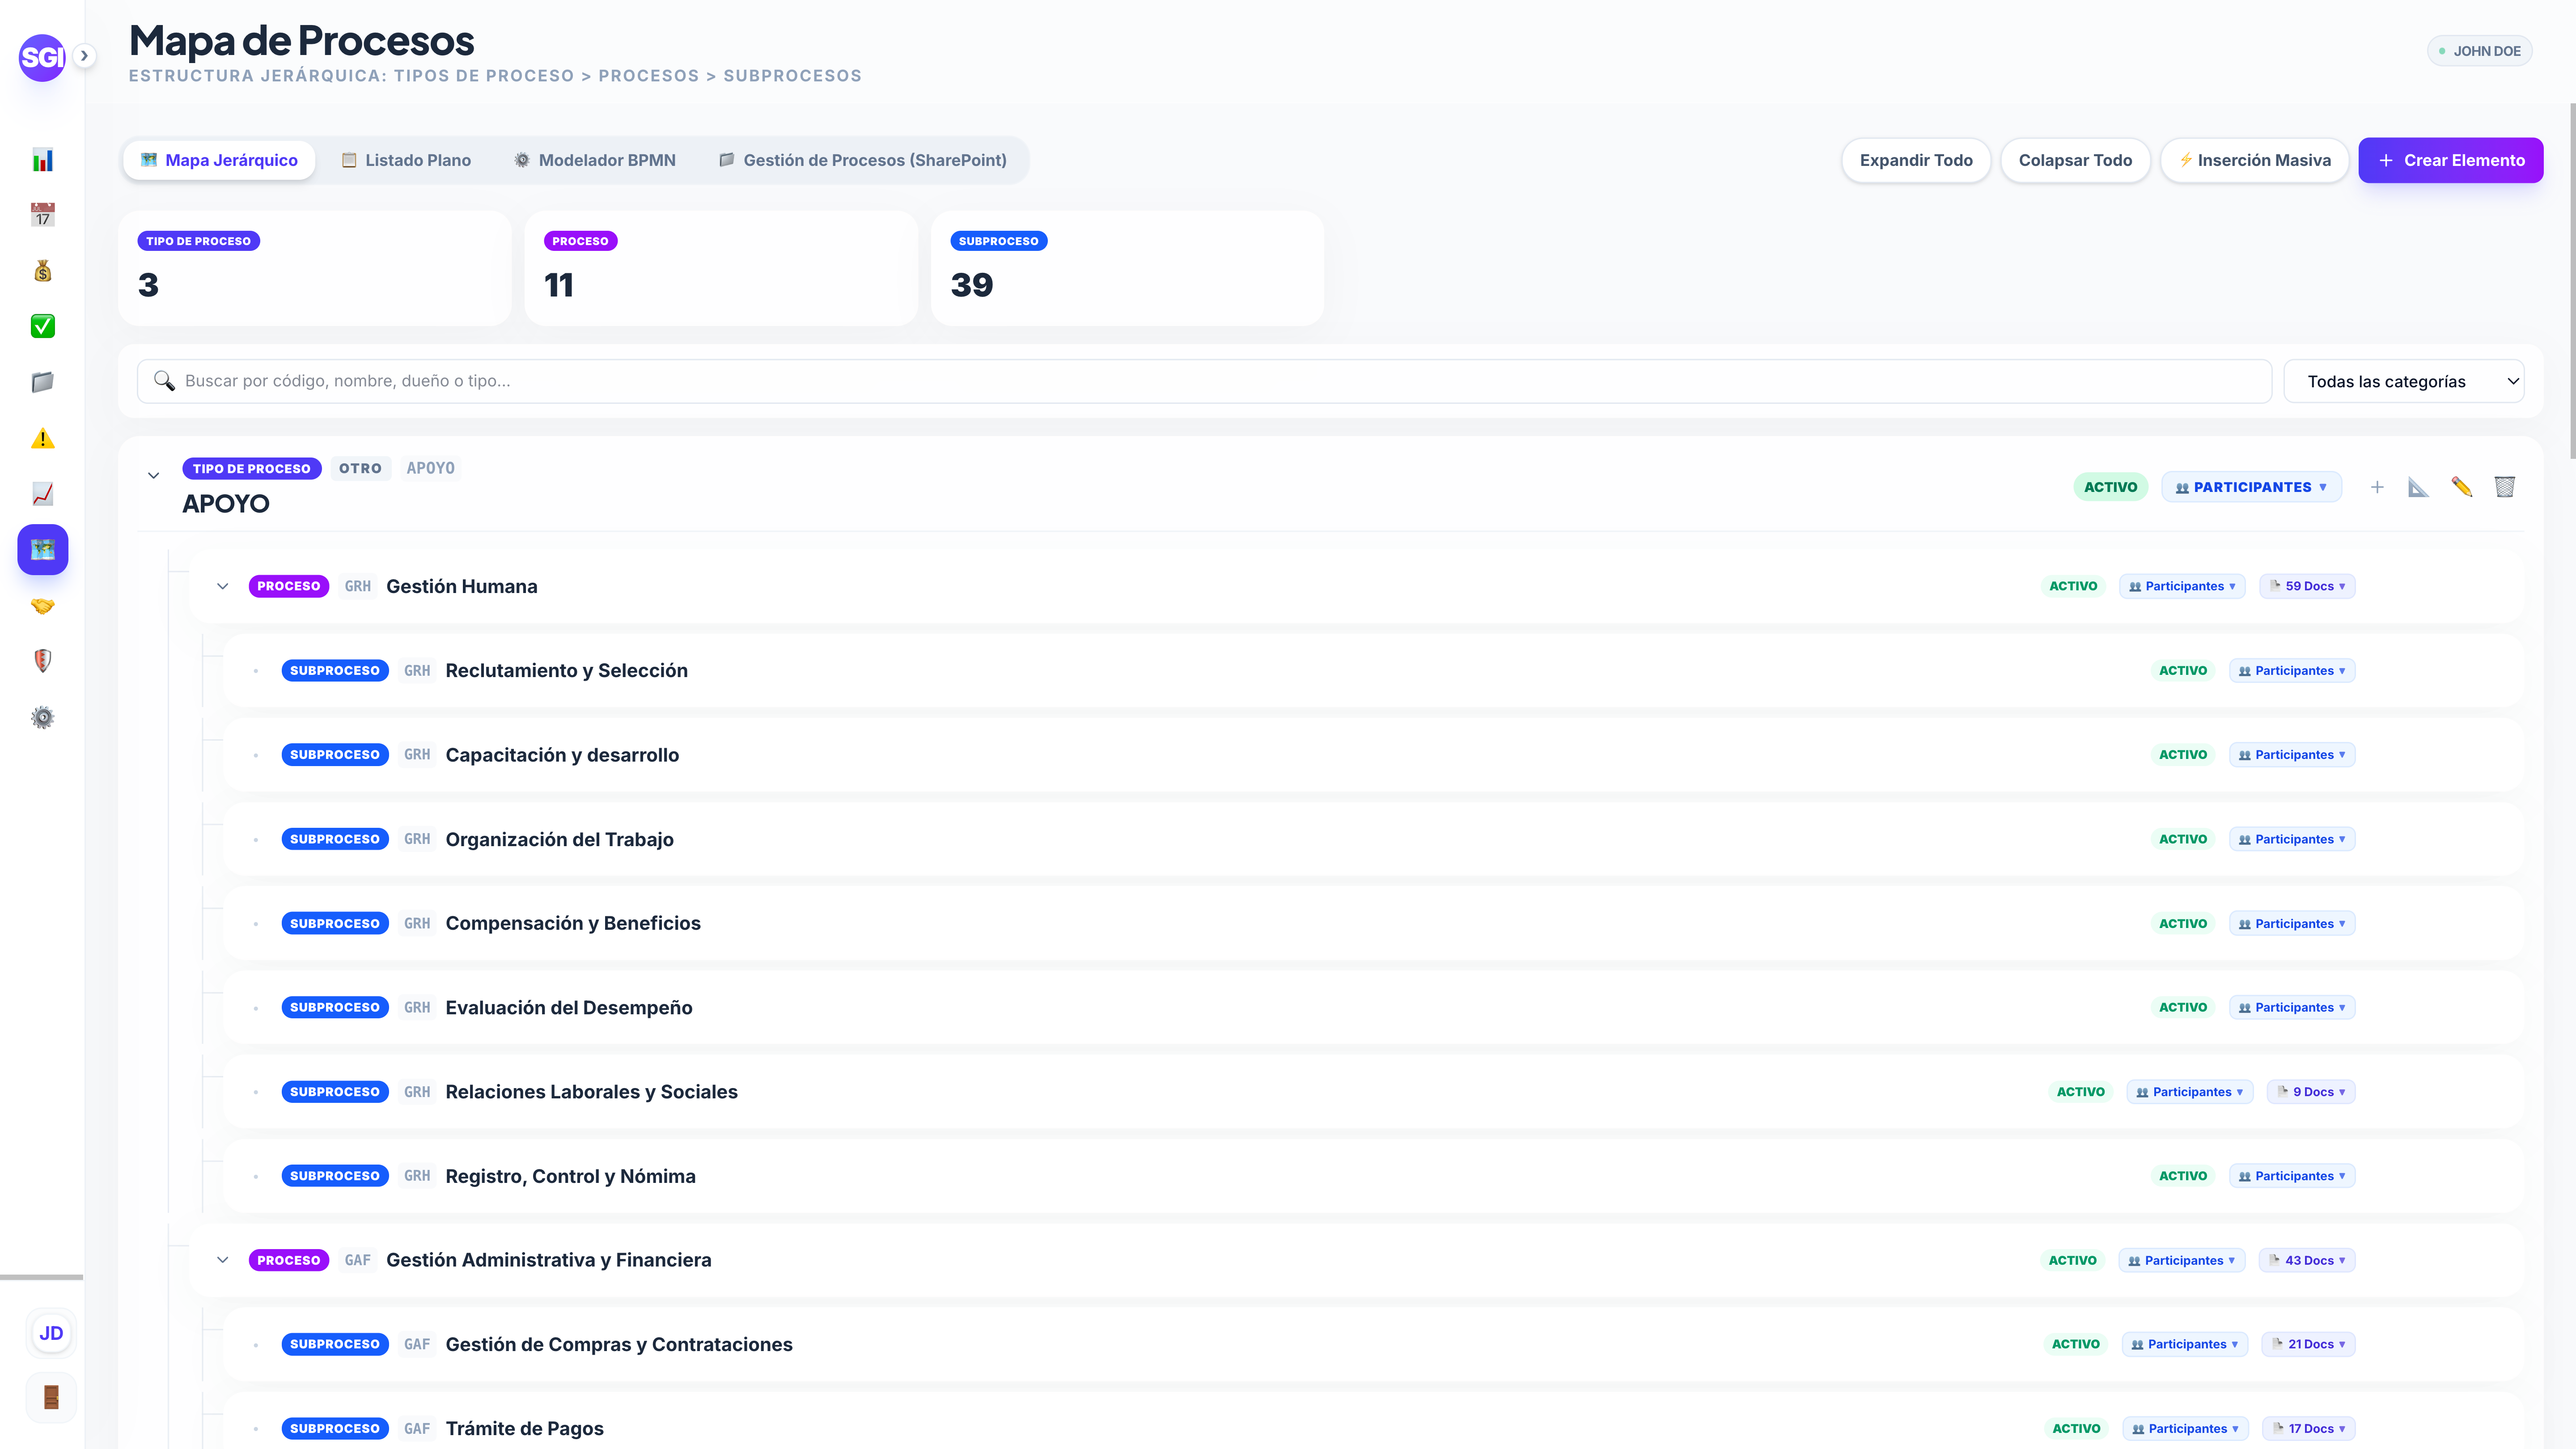Screen dimensions: 2576x1449
Task: Open the Todas las categorías dropdown
Action: click(2404, 381)
